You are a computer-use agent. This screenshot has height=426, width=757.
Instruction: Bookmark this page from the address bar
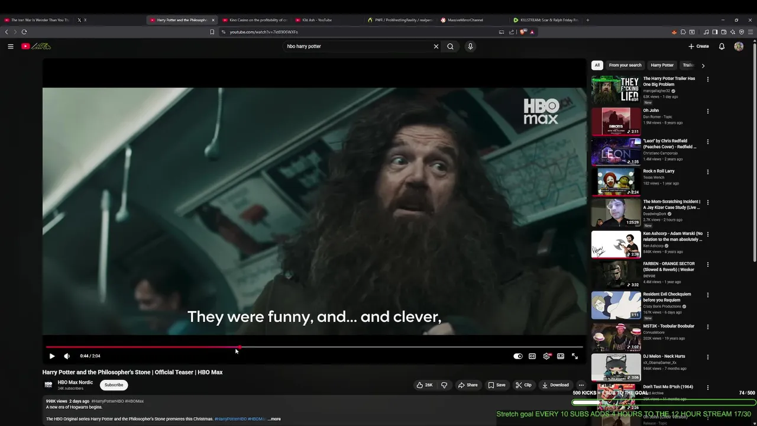[212, 32]
